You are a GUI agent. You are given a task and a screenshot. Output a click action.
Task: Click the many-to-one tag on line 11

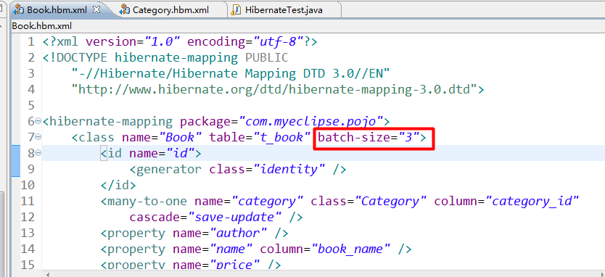click(144, 201)
